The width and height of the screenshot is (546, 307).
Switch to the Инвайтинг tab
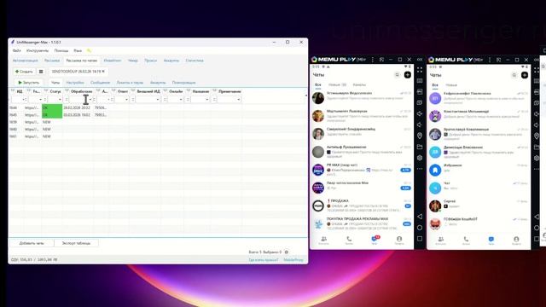113,61
